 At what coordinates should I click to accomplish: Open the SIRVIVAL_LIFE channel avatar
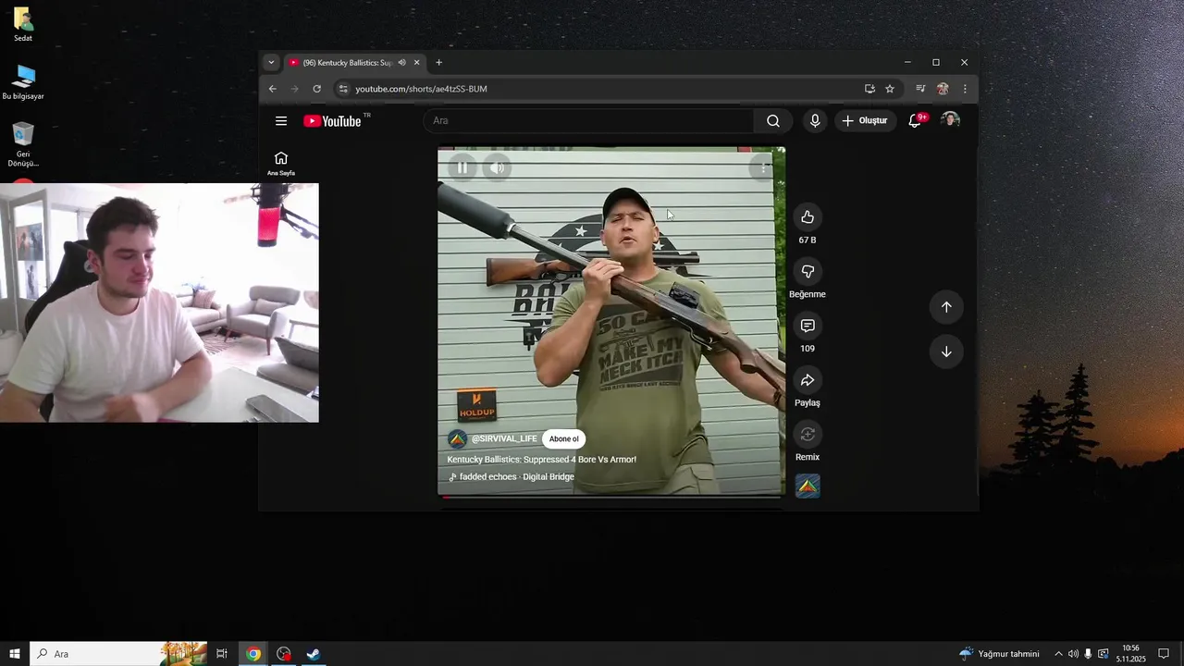pos(457,439)
